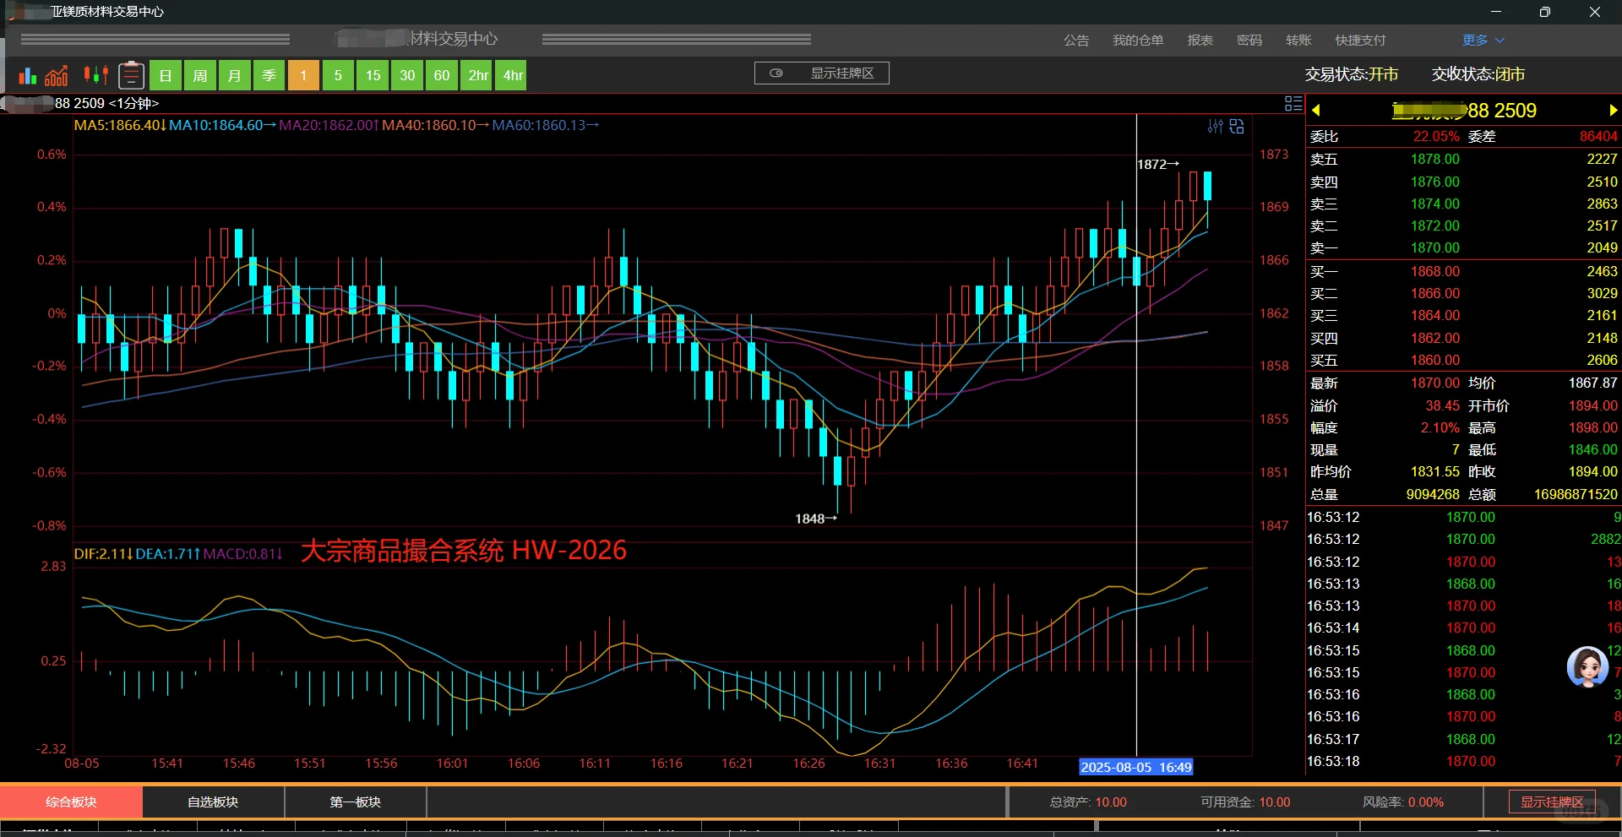Image resolution: width=1622 pixels, height=837 pixels.
Task: Select the 5-minute period
Action: 338,75
